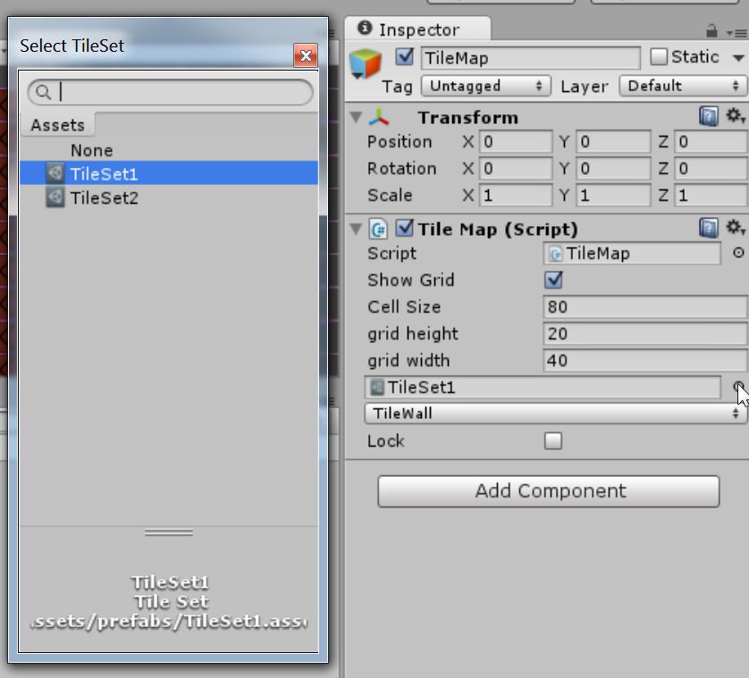The image size is (749, 678).
Task: Toggle the Tile Map script enabled checkbox
Action: point(405,228)
